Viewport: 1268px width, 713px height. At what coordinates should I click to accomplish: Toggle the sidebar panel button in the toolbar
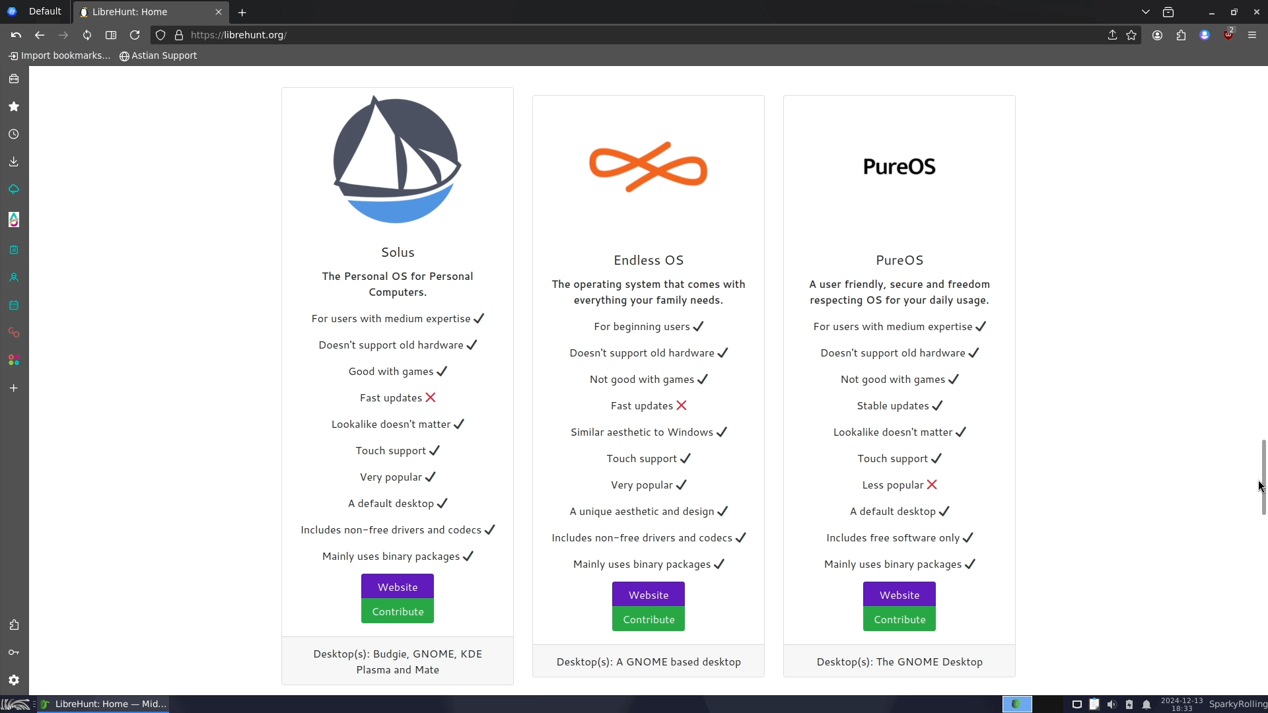[x=111, y=35]
